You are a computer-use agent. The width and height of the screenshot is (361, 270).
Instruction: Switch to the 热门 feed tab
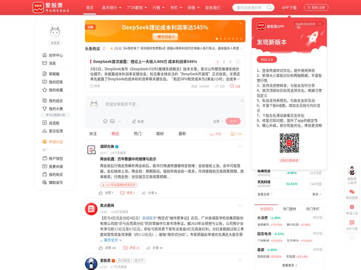point(137,133)
